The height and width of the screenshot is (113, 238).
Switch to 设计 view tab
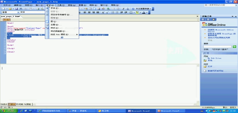tap(4, 104)
